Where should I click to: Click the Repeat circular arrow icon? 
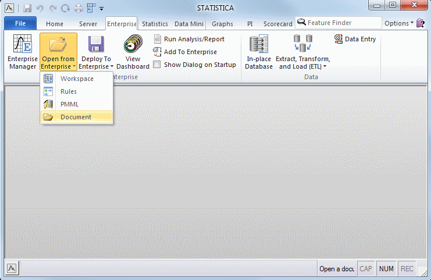[65, 9]
